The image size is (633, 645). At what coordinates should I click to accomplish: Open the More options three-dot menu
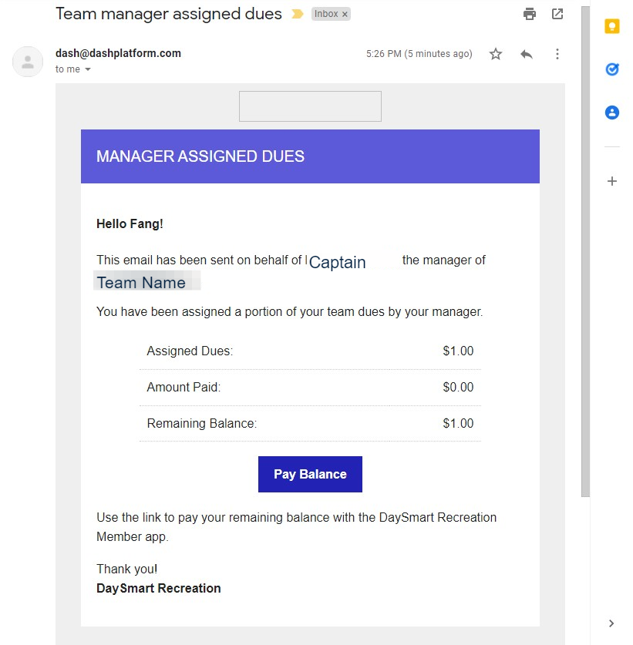pyautogui.click(x=557, y=54)
